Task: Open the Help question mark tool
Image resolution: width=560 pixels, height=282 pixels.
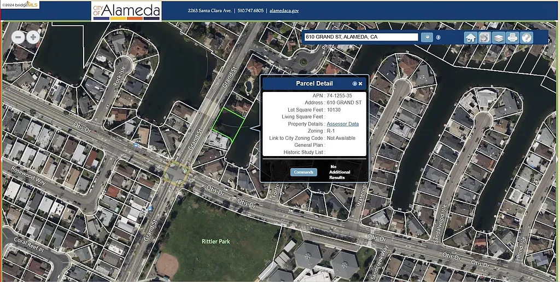Action: [526, 37]
